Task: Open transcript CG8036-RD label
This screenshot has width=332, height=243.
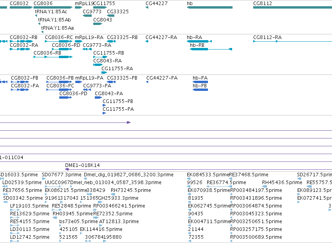Action: click(x=66, y=45)
